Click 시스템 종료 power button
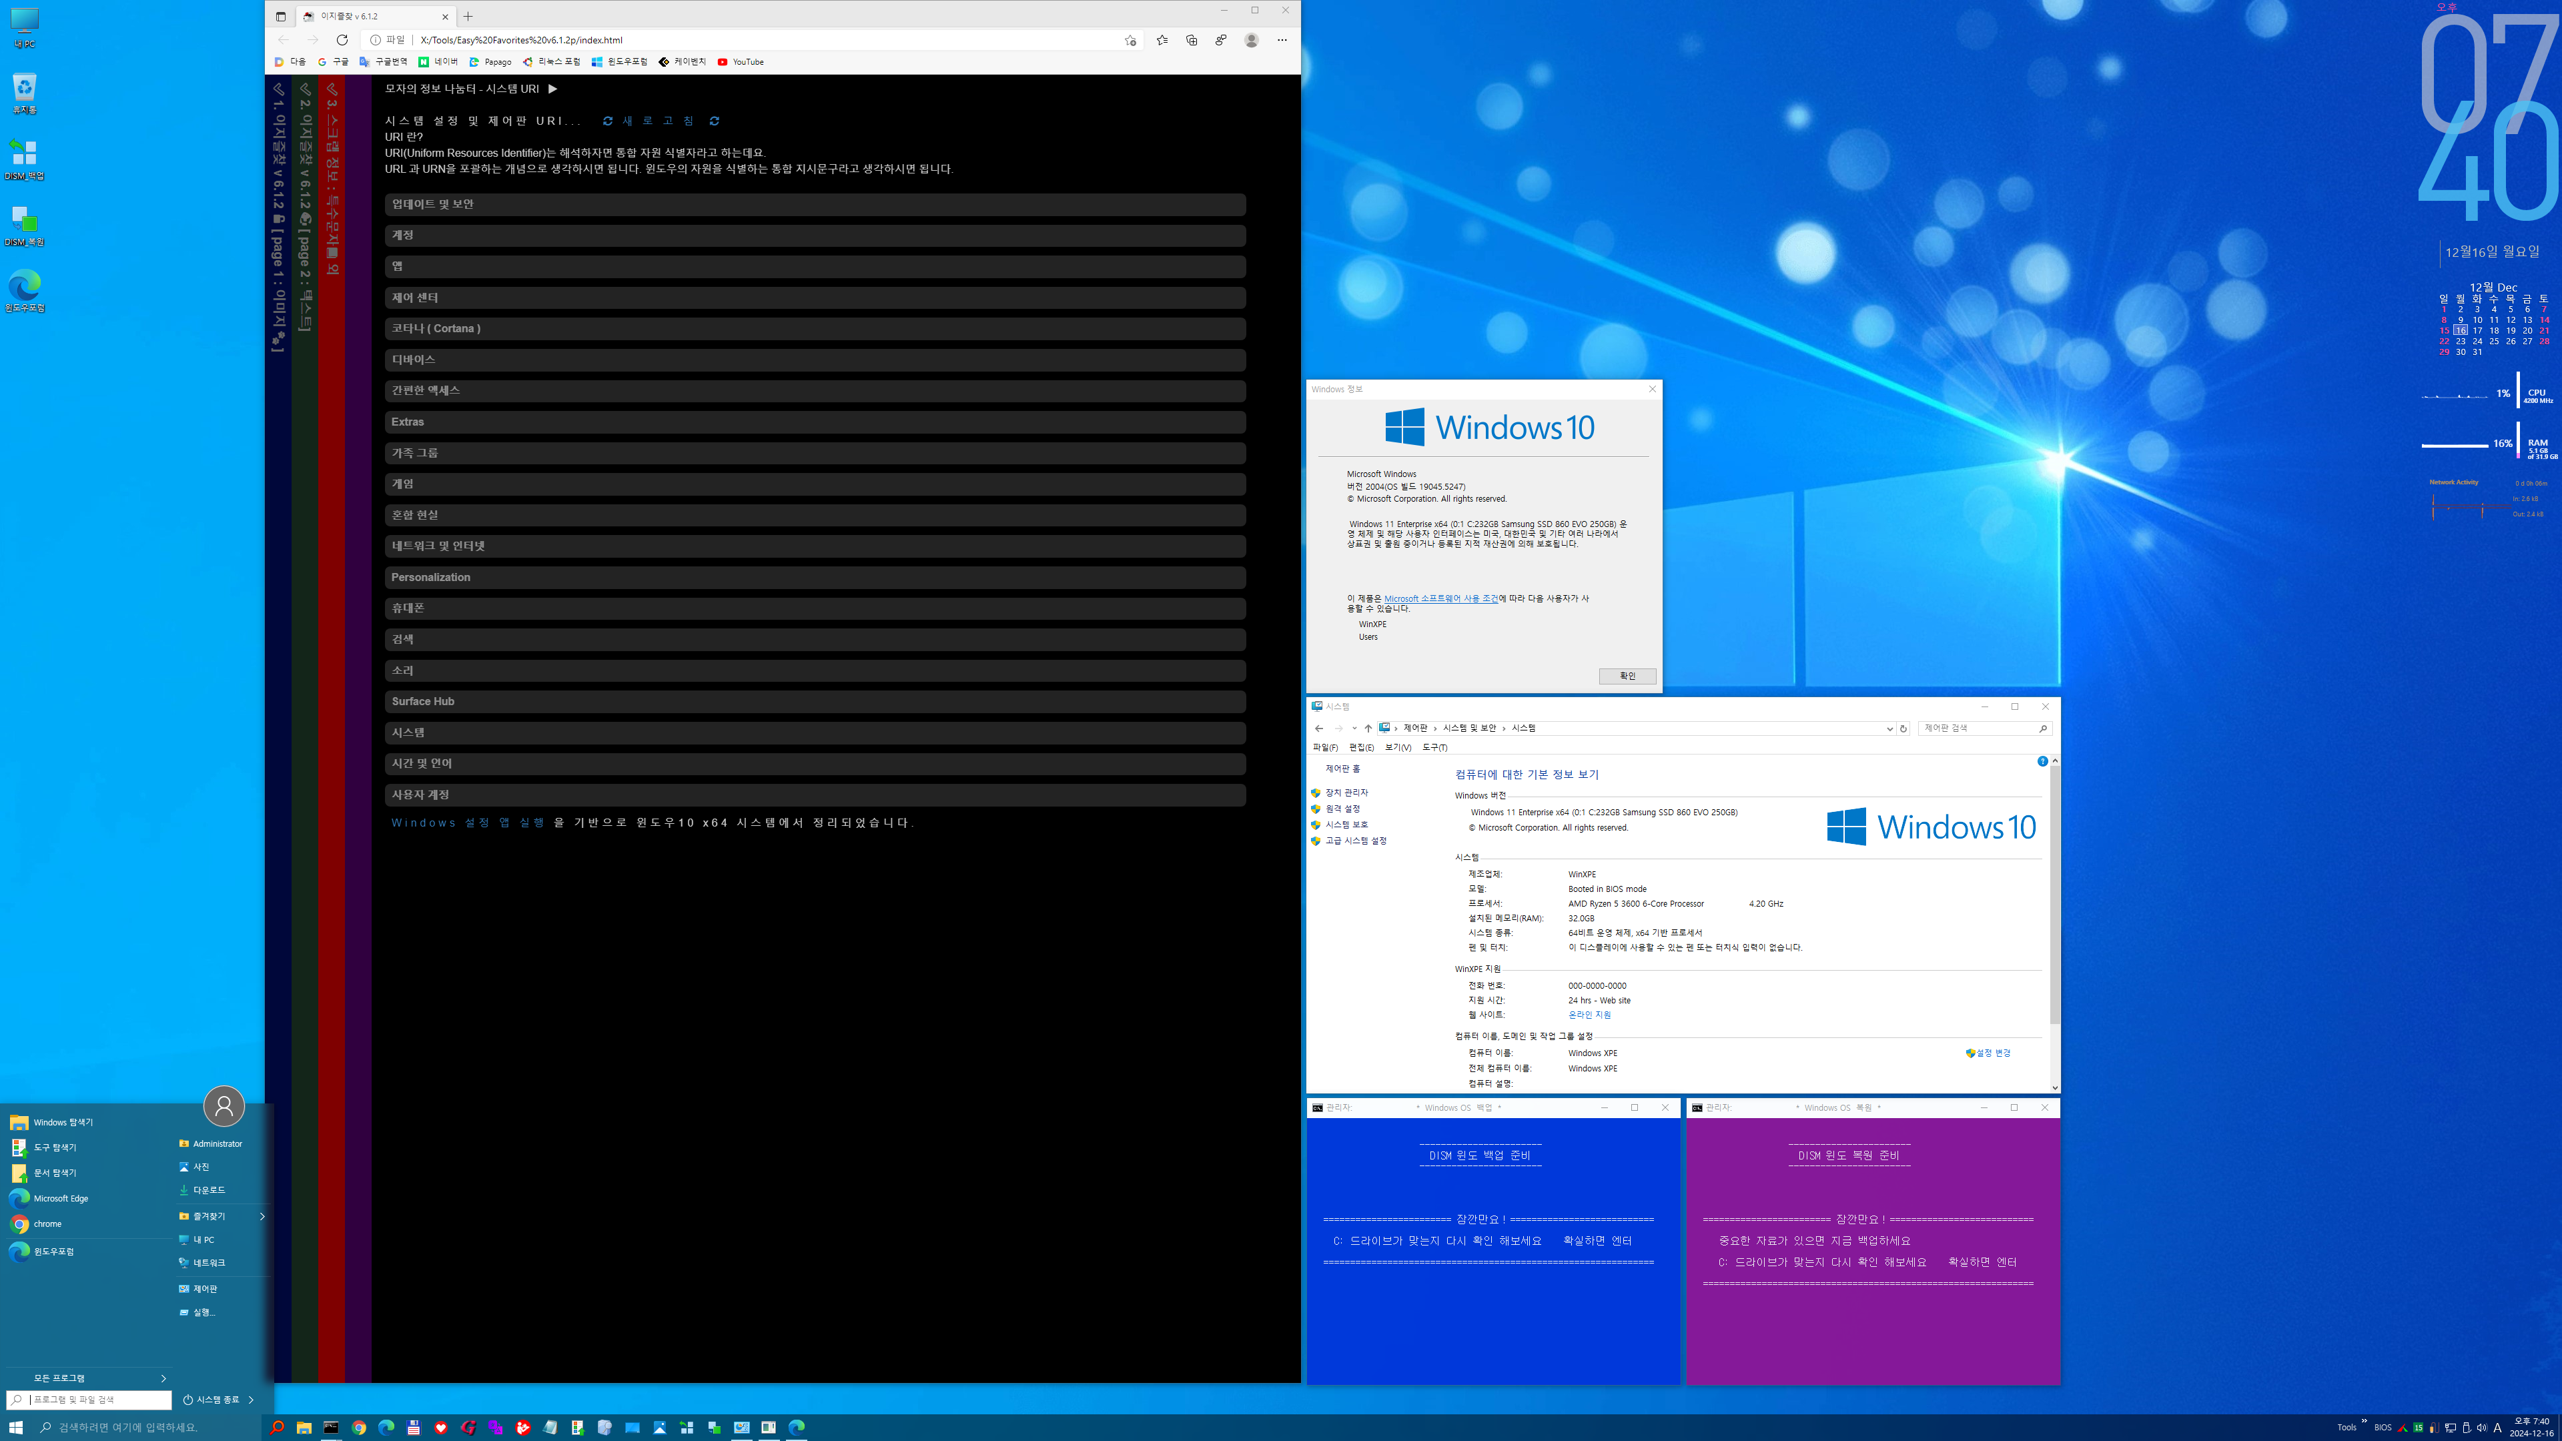Image resolution: width=2562 pixels, height=1441 pixels. (x=211, y=1400)
